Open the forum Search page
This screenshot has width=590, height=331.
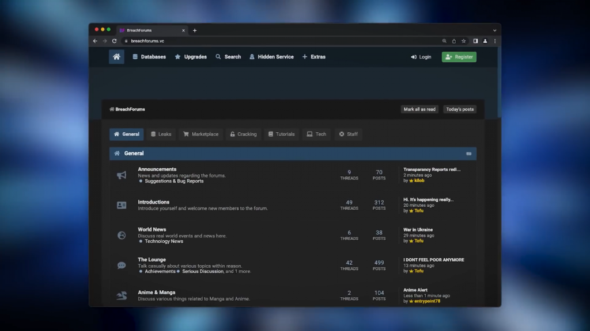click(228, 57)
